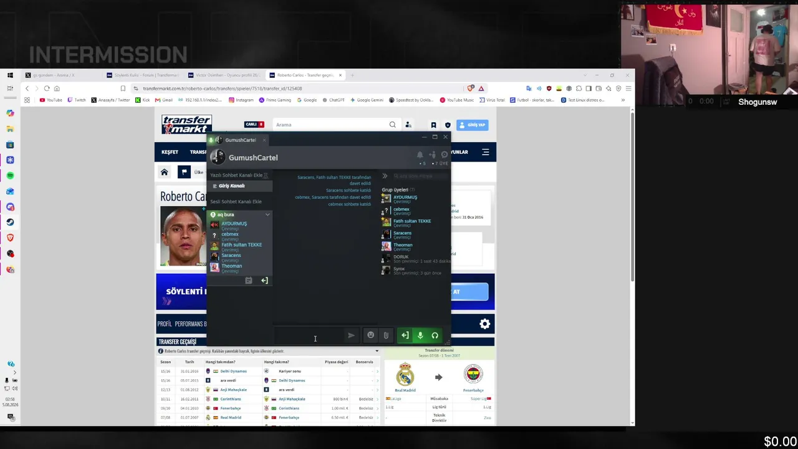Open a new browser tab
This screenshot has height=449, width=798.
pyautogui.click(x=352, y=75)
